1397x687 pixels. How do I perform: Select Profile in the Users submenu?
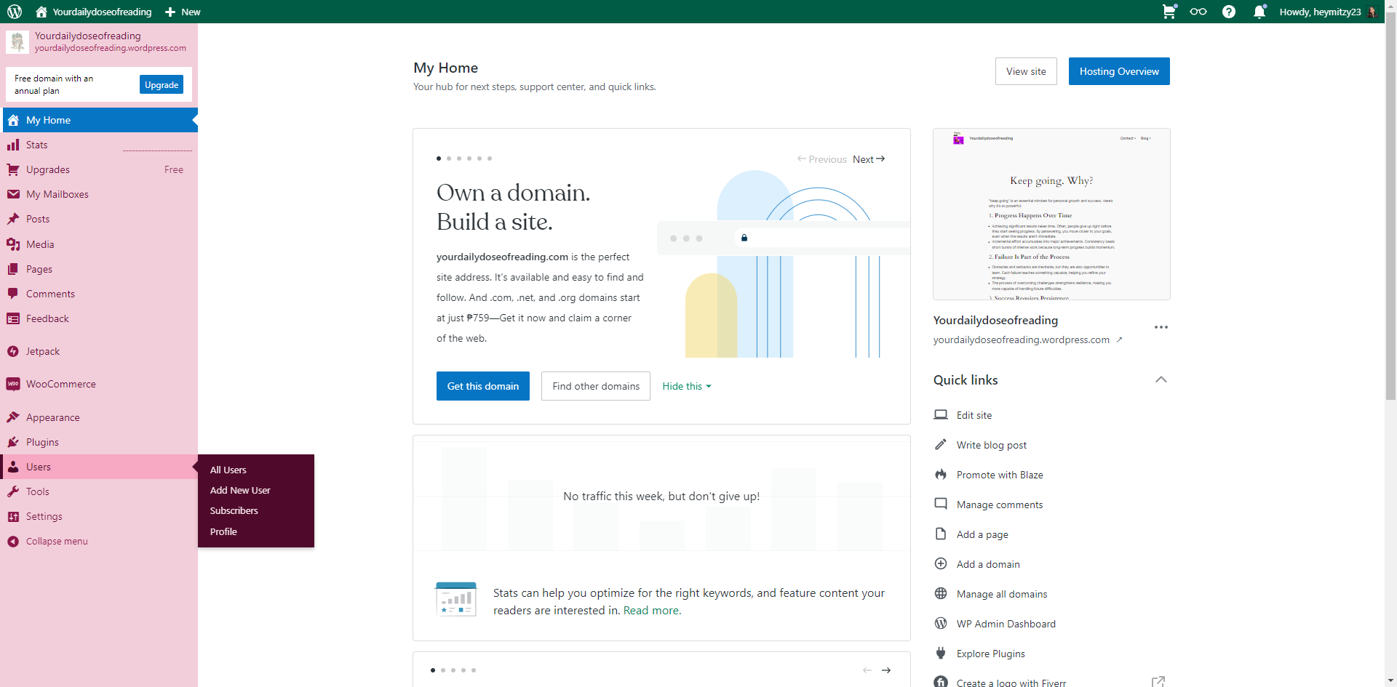[223, 531]
